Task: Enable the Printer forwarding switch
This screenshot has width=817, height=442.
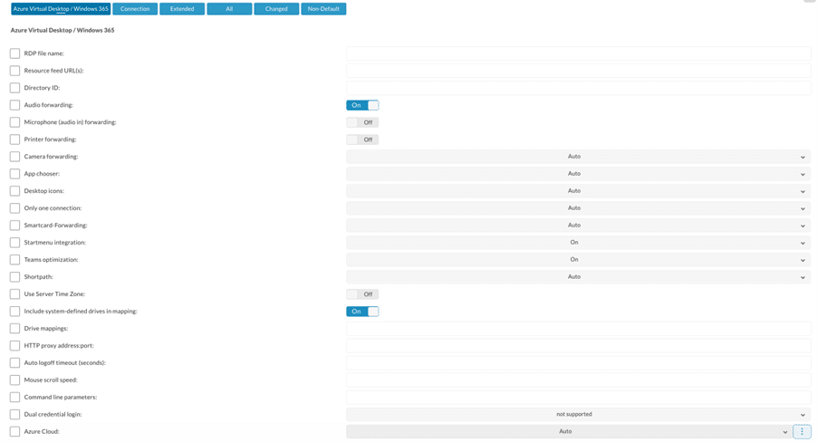Action: [362, 139]
